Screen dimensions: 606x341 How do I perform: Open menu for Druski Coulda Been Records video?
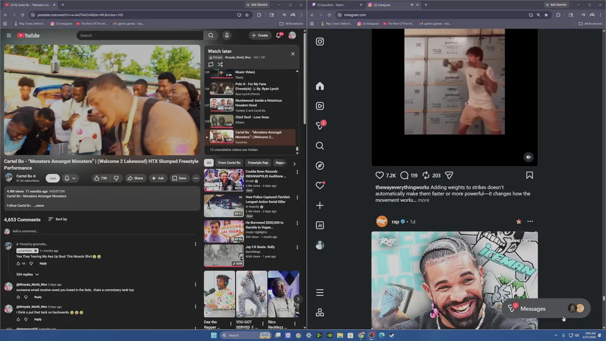pos(297,171)
